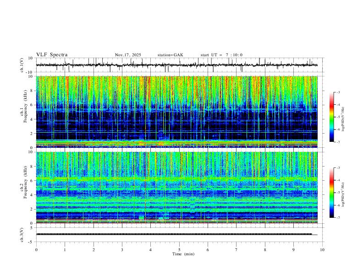Click the '6' kHz tick on ch.2 frequency axis
This screenshot has height=280, width=363.
pos(32,180)
